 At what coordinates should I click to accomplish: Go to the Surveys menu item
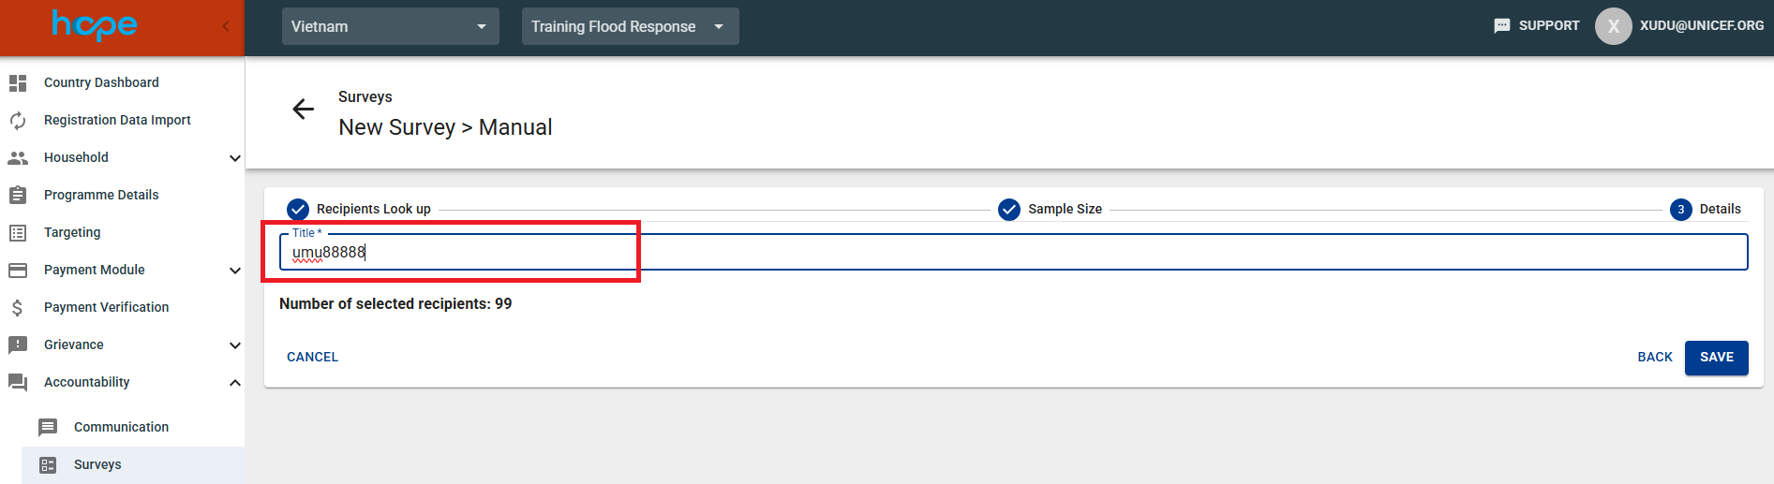point(97,464)
